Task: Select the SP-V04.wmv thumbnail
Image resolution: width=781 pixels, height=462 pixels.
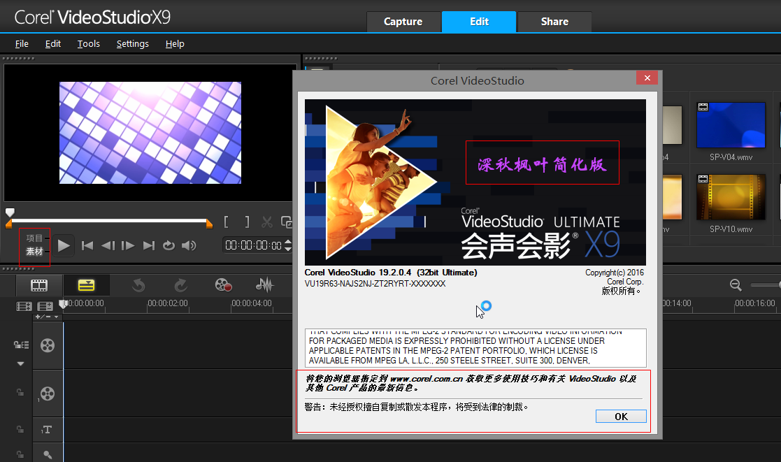Action: [731, 125]
